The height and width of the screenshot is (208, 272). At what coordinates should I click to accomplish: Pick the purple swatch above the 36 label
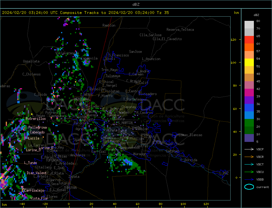click(x=249, y=100)
